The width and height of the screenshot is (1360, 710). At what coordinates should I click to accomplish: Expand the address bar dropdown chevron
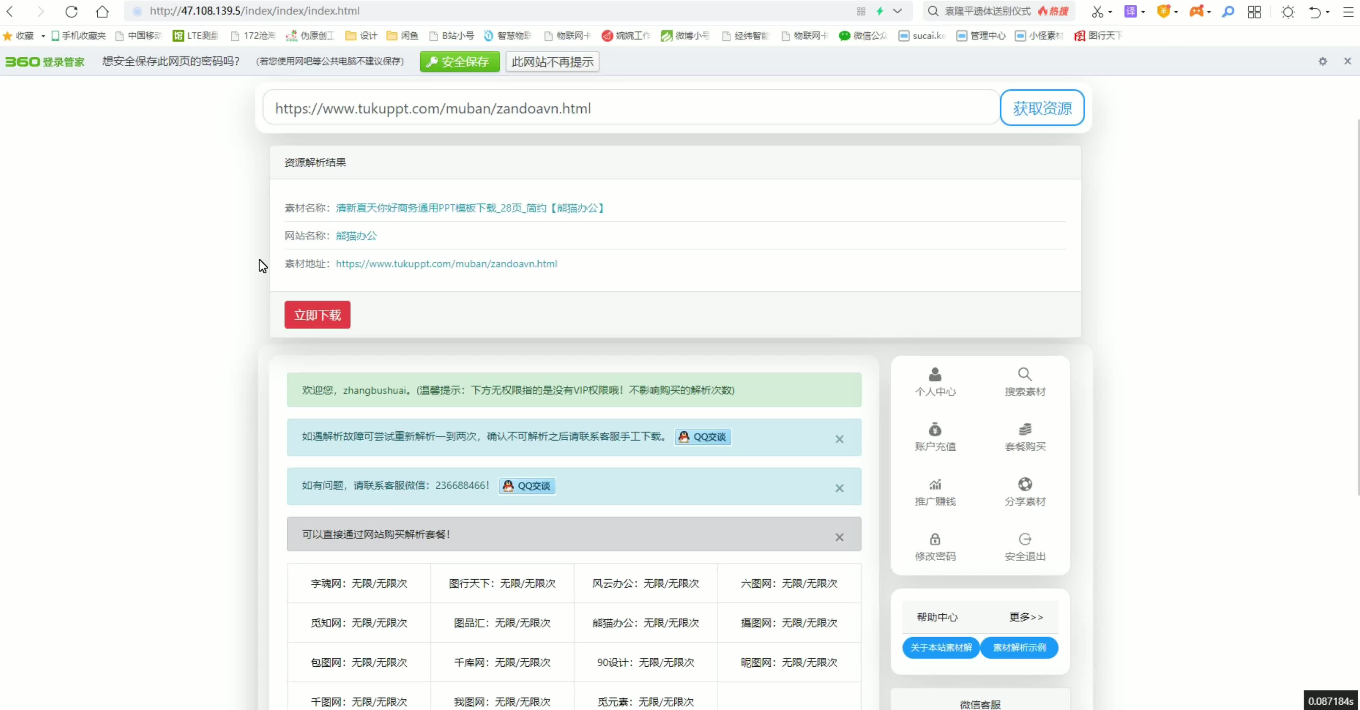point(898,11)
